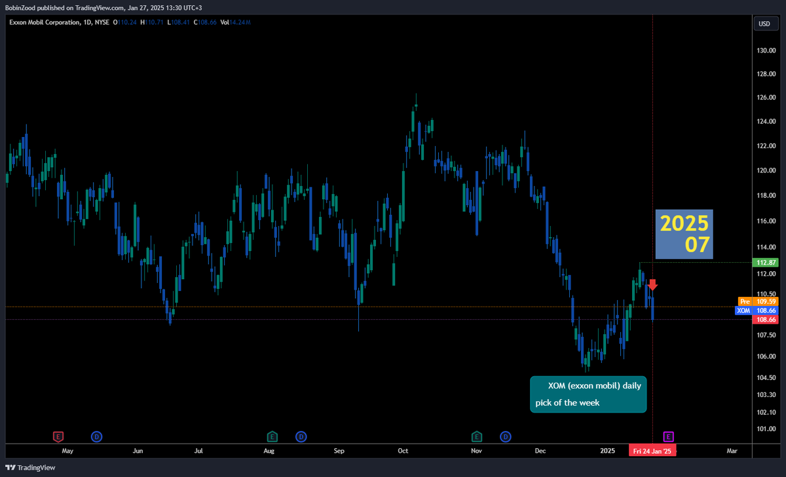Image resolution: width=786 pixels, height=477 pixels.
Task: Click the 'Oct' label on time axis
Action: tap(403, 451)
